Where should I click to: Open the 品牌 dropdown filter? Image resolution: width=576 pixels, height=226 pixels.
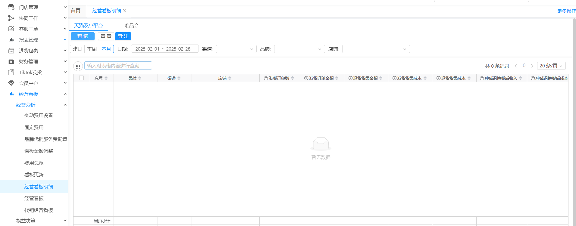(299, 49)
